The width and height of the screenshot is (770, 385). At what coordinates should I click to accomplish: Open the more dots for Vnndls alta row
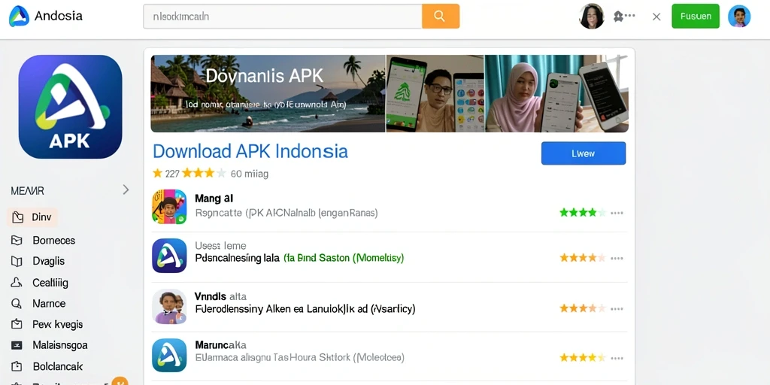(x=617, y=309)
